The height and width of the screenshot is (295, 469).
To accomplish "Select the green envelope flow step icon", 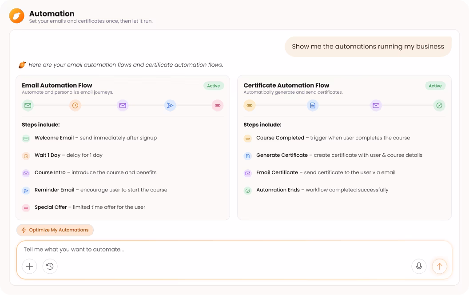I will pos(28,105).
